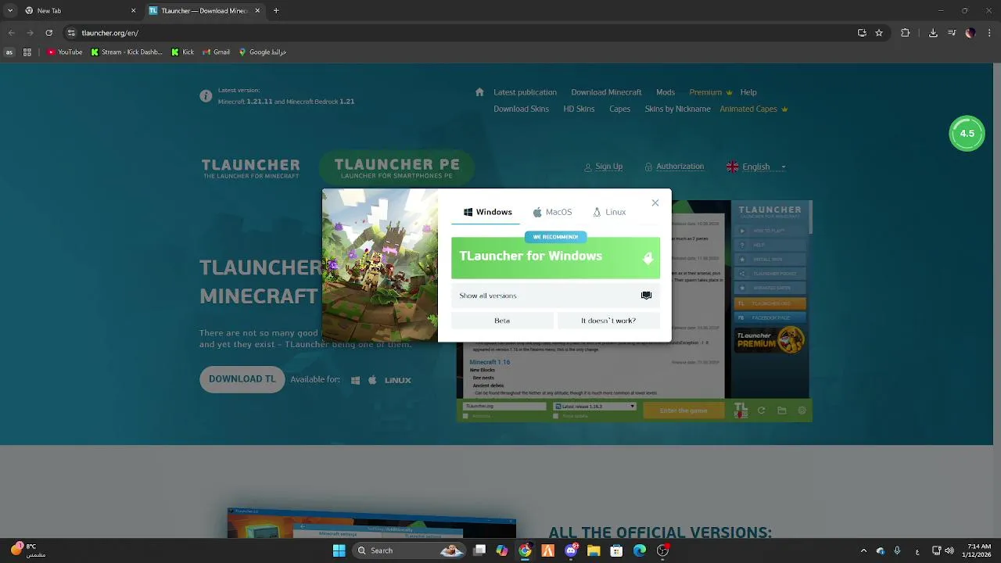Click the DOWNLOAD TL button
The width and height of the screenshot is (1001, 563).
coord(242,379)
